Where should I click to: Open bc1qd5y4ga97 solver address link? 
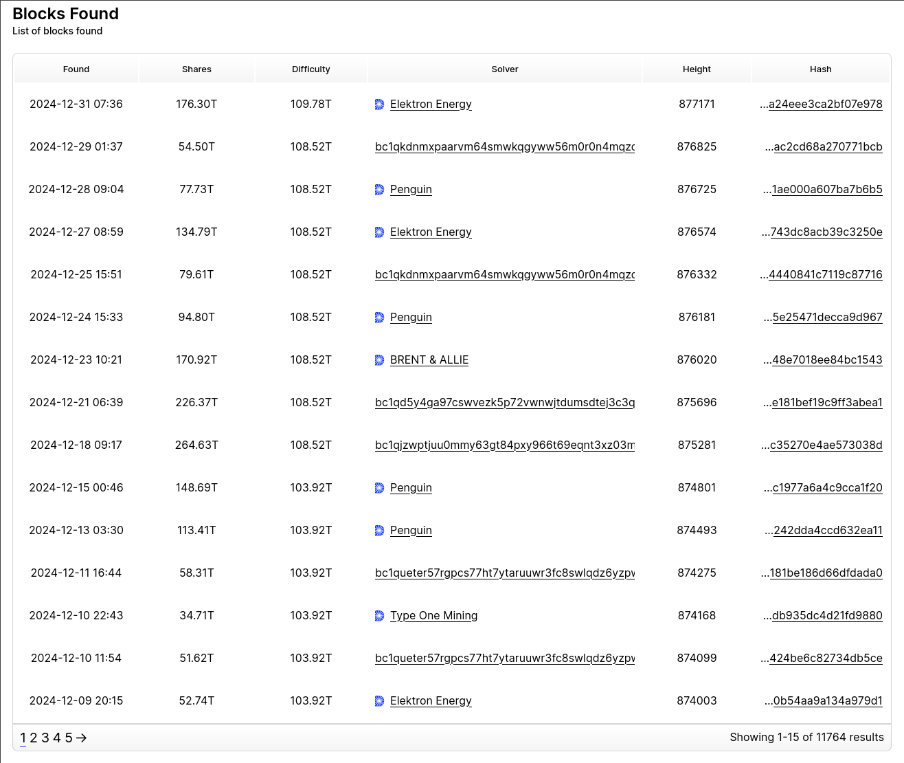point(505,403)
